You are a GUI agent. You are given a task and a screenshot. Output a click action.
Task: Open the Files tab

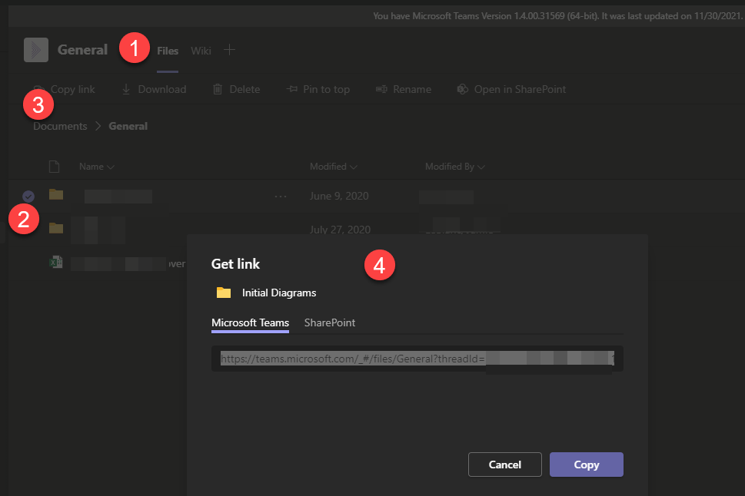[168, 51]
